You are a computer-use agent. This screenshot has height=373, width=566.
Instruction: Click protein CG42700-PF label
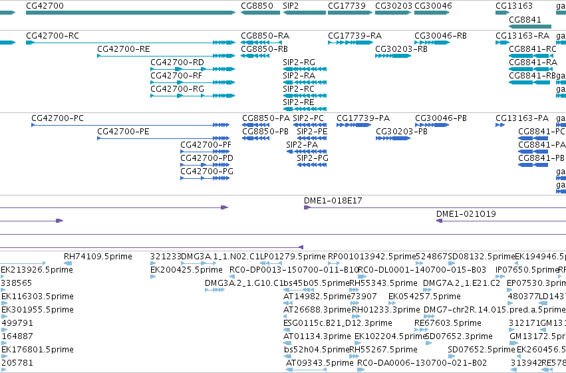click(x=206, y=145)
